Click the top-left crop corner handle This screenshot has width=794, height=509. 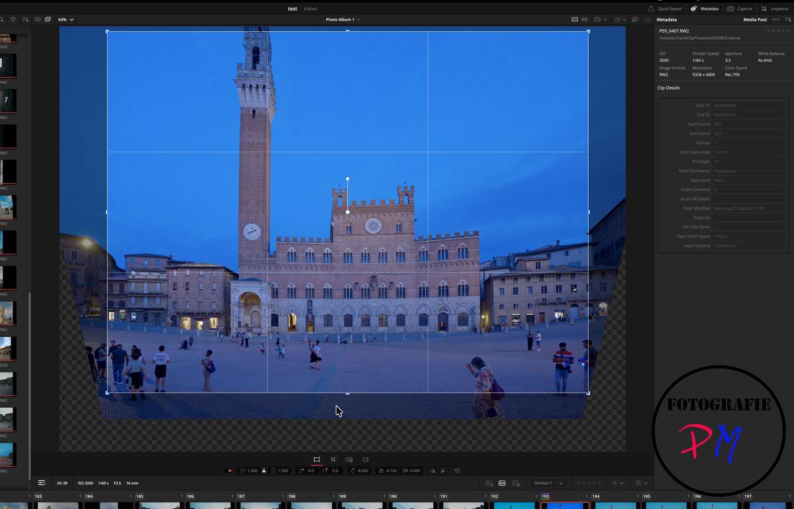coord(107,31)
